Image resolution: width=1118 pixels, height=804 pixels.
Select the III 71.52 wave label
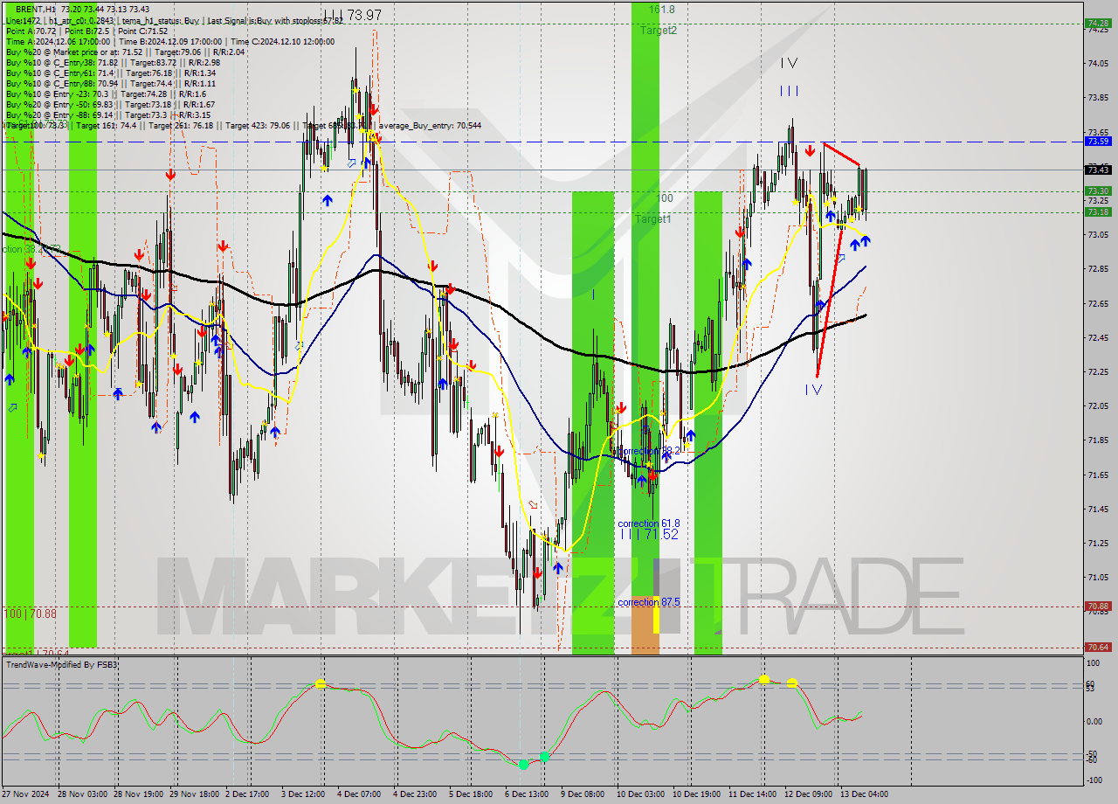pos(649,534)
